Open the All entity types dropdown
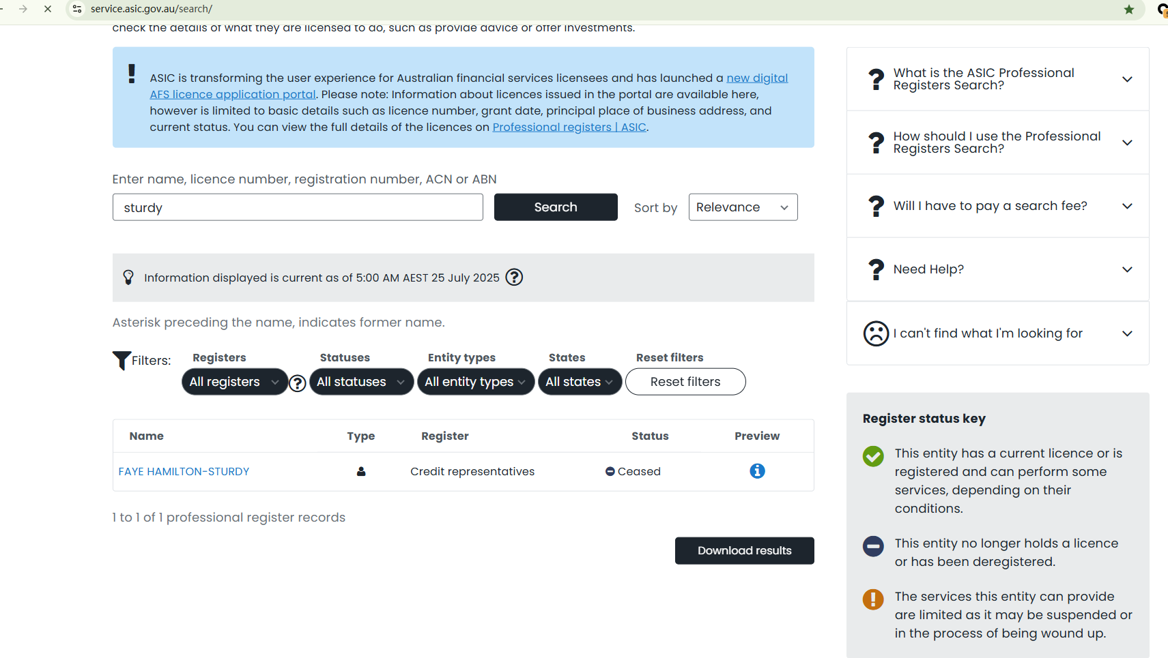 tap(475, 382)
